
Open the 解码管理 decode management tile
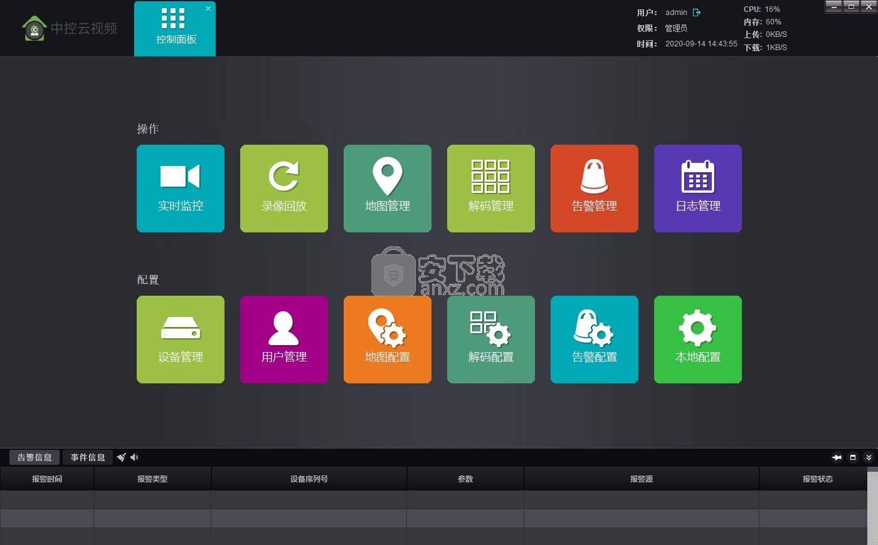[491, 189]
